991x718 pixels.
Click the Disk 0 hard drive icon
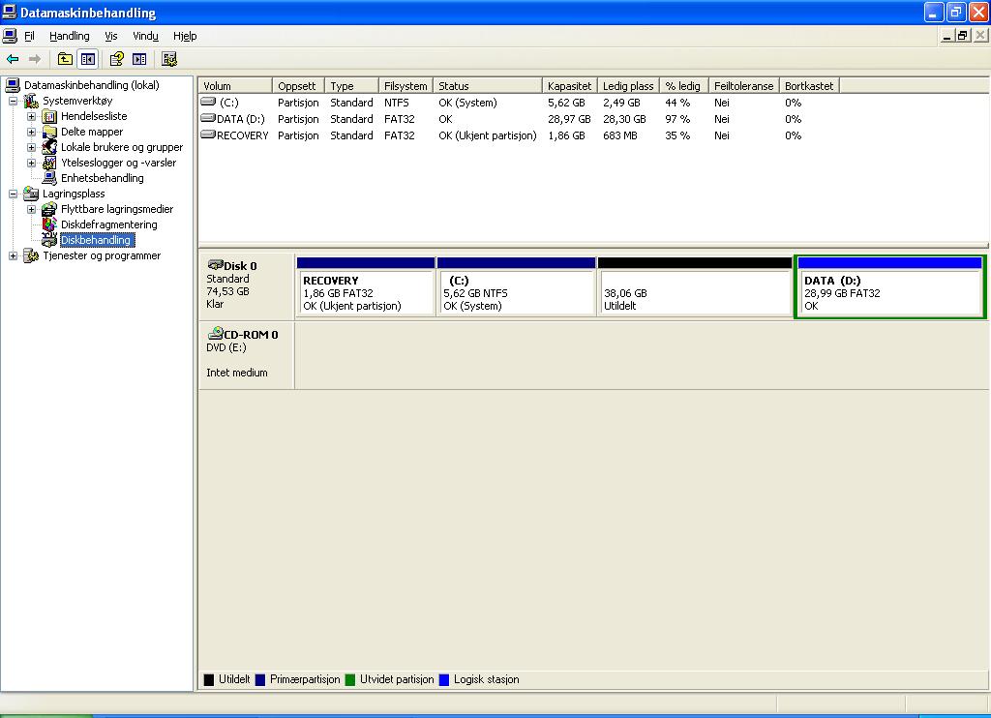[216, 265]
